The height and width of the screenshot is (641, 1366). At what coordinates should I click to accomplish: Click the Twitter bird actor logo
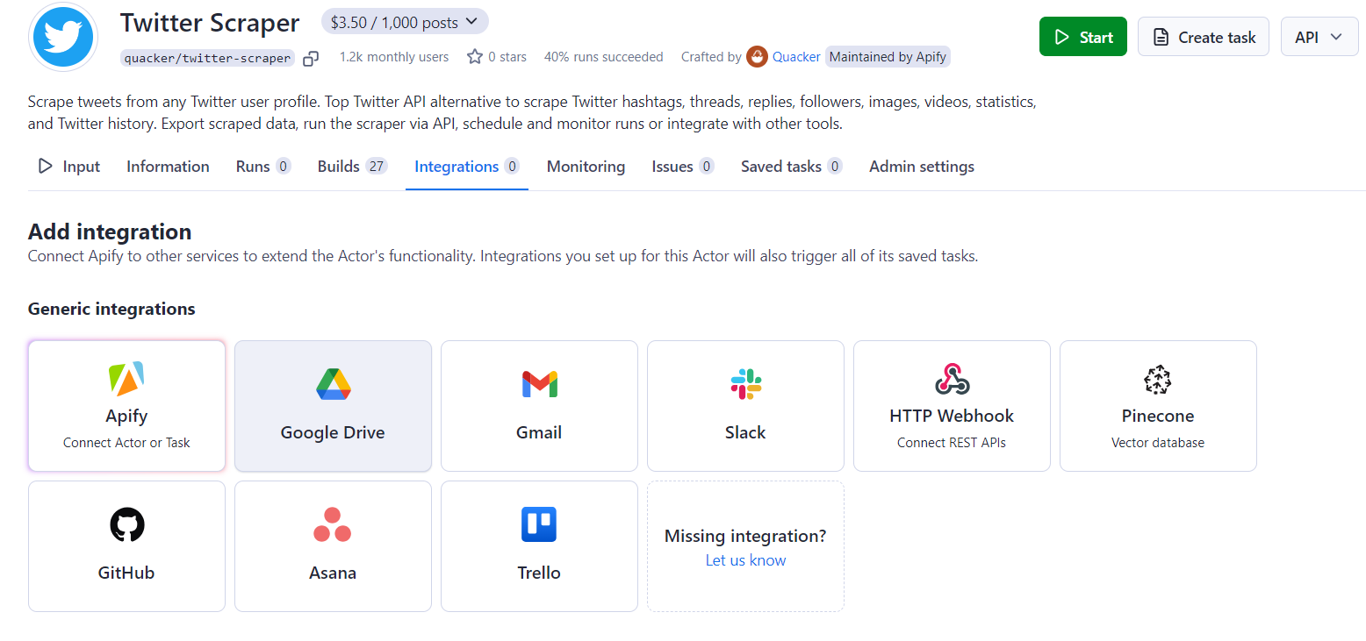[x=63, y=37]
